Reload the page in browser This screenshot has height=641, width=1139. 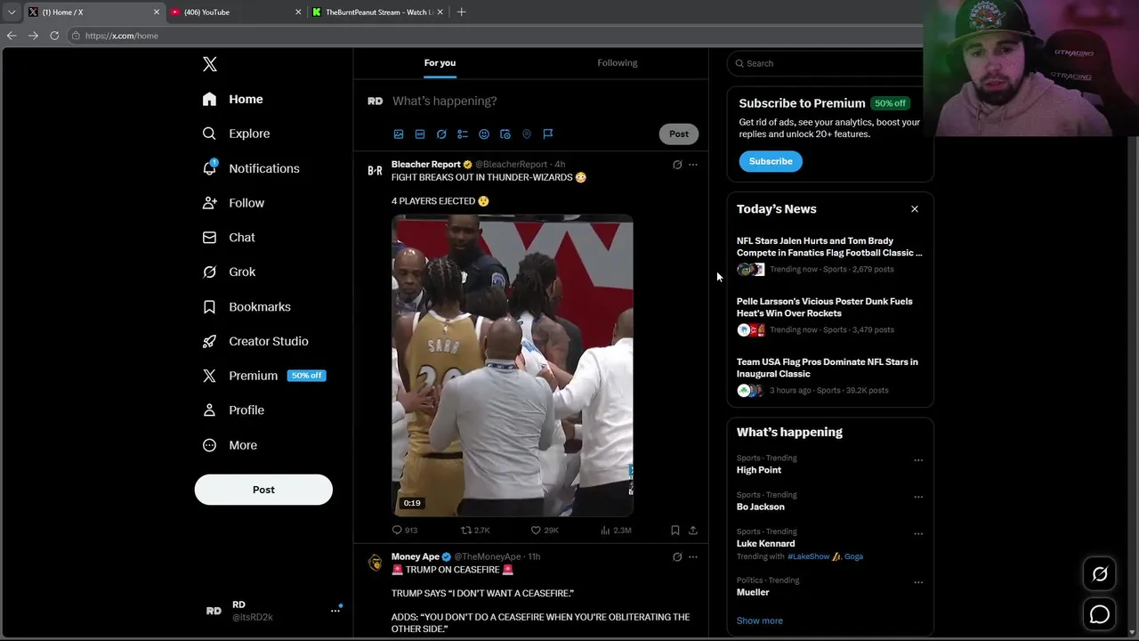coord(54,36)
